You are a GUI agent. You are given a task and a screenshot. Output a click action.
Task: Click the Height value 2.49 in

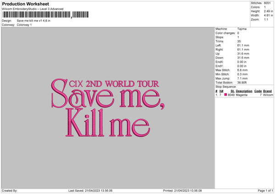(268, 11)
